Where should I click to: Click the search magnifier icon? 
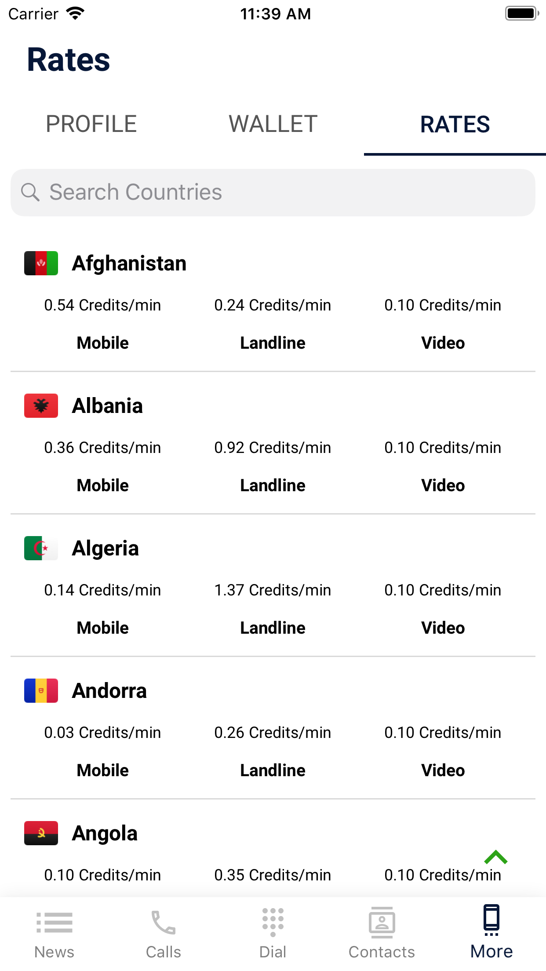[30, 192]
